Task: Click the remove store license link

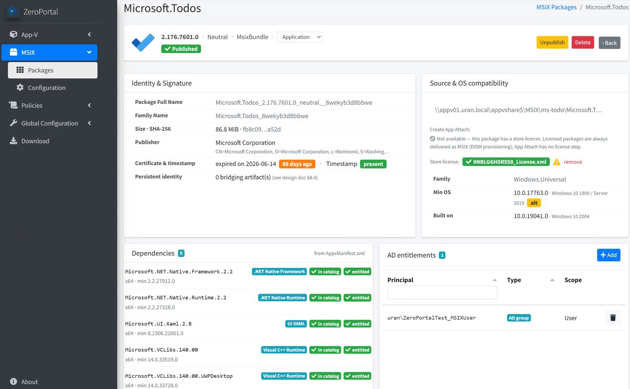Action: point(573,162)
